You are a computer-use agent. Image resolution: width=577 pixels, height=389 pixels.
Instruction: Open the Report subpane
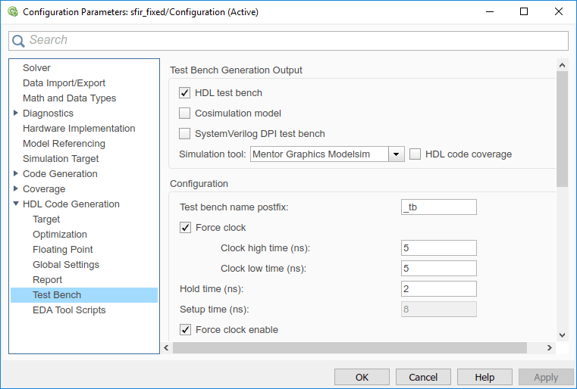tap(47, 280)
